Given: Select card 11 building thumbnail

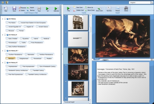Looking at the screenshot, I should [x=78, y=23].
